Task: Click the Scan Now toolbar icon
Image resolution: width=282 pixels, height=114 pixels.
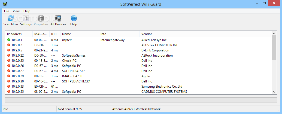Action: 11,18
